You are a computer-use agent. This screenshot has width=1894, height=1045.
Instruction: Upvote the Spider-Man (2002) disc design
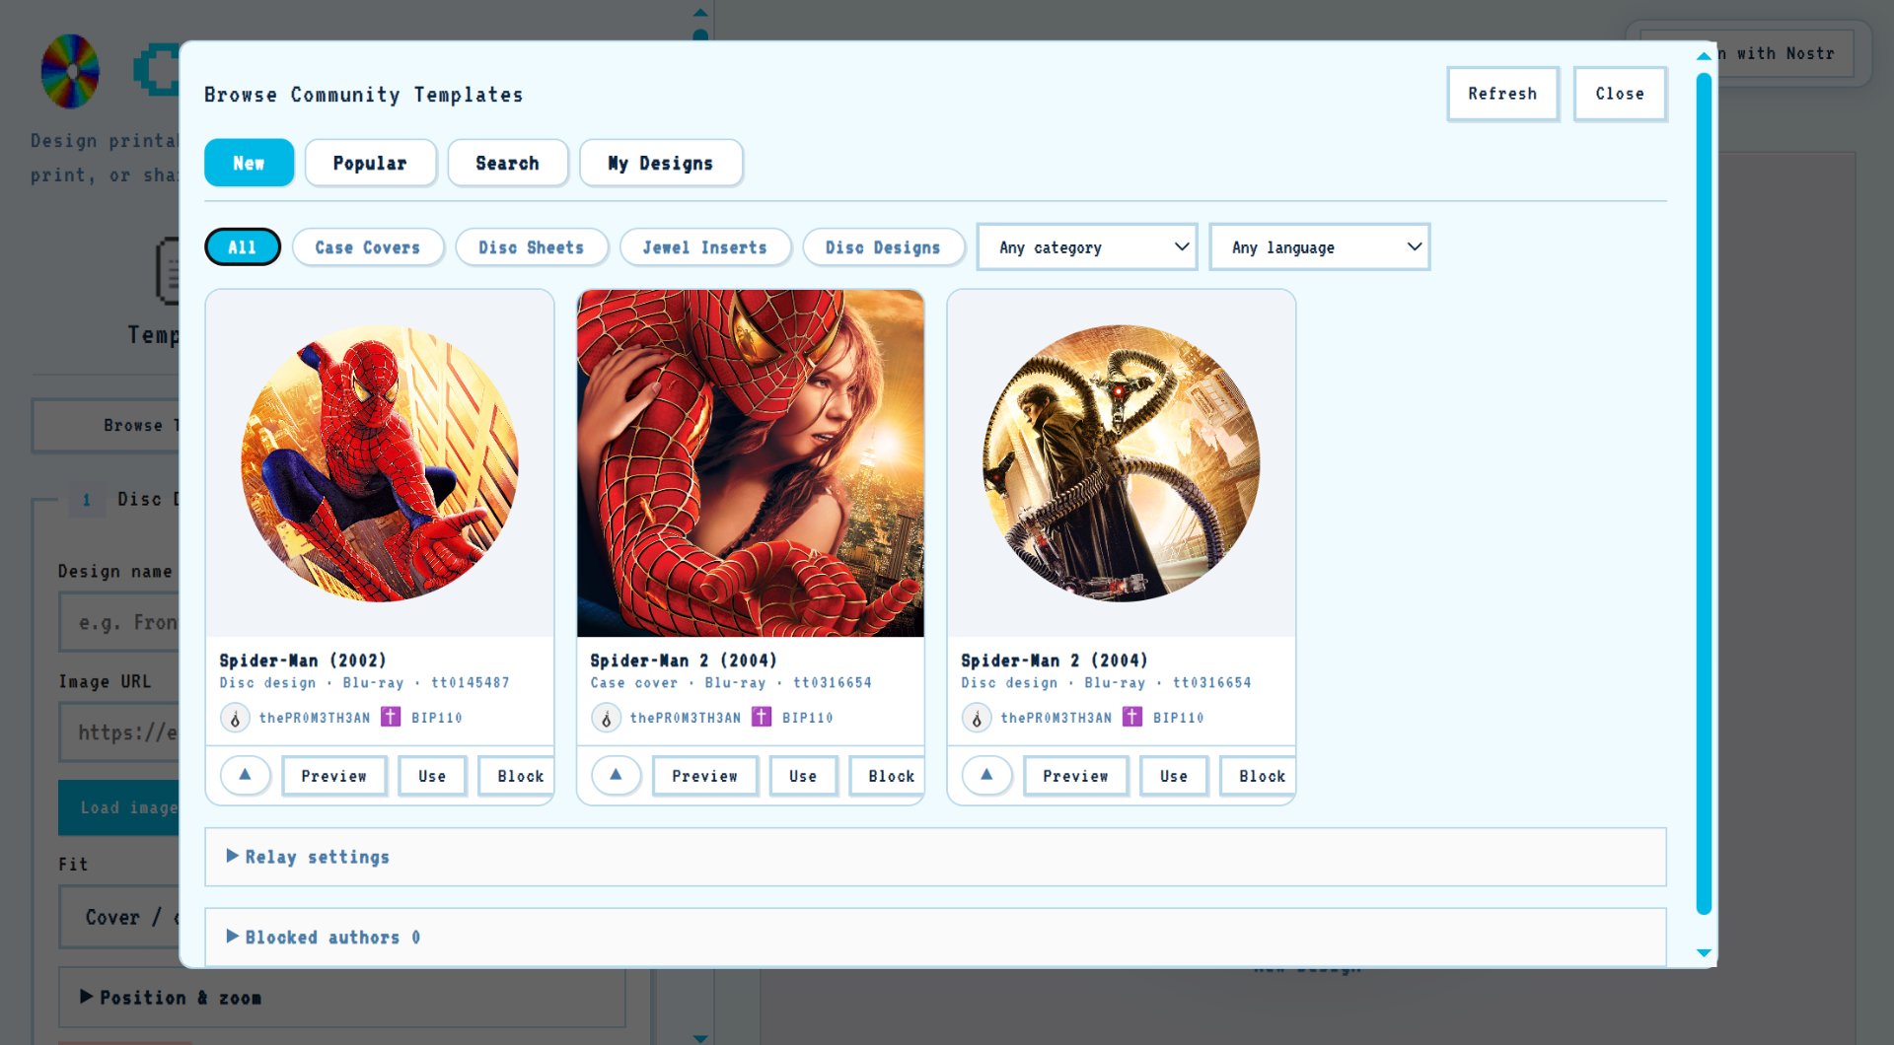245,775
